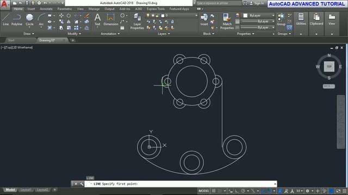Click the Group tool
The image size is (348, 195).
(281, 19)
